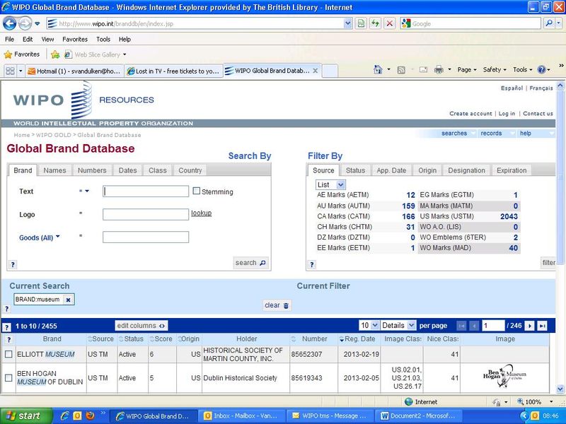This screenshot has height=424, width=566.
Task: Click the page vertical scrollbar down arrow
Action: tap(560, 389)
